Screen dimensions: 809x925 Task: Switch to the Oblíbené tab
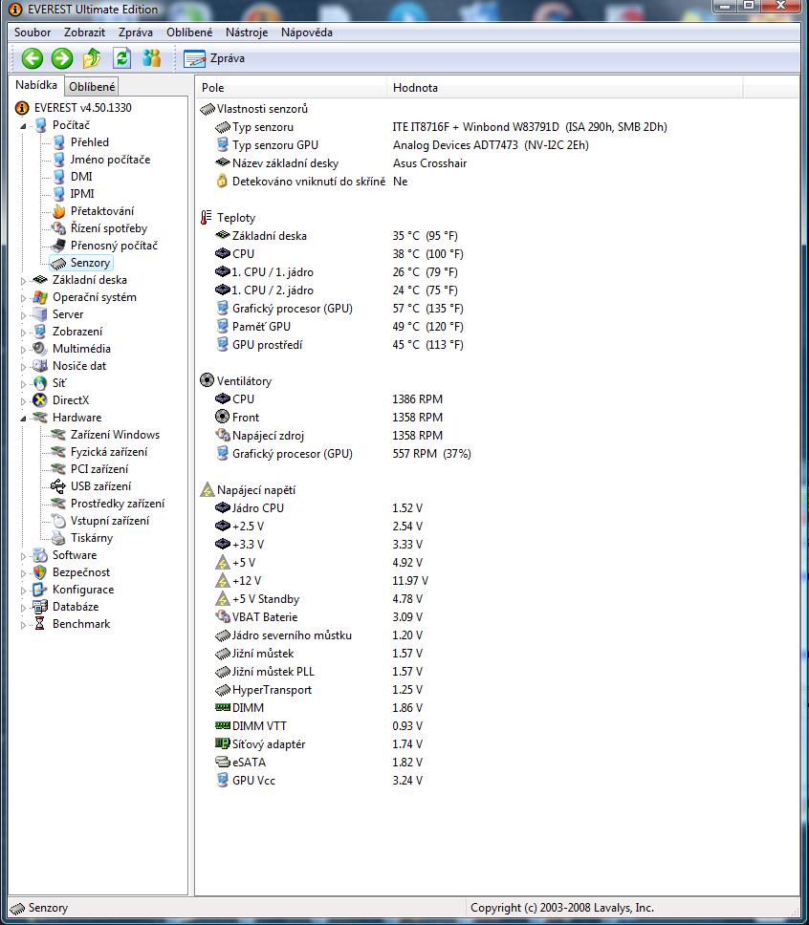pos(92,87)
